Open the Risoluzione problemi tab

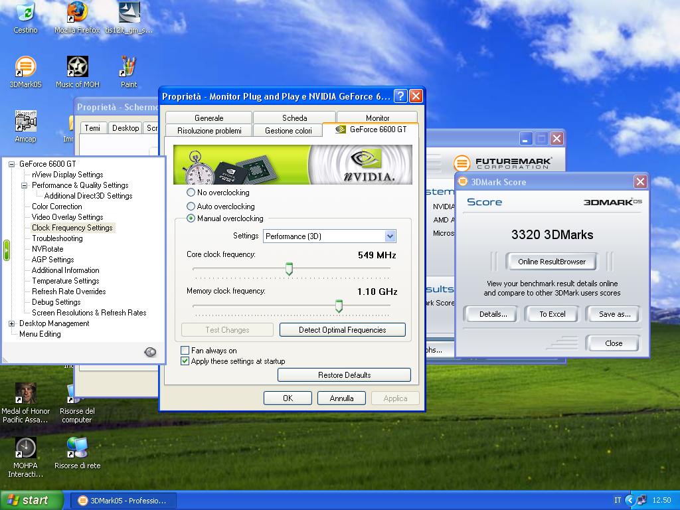click(x=209, y=131)
